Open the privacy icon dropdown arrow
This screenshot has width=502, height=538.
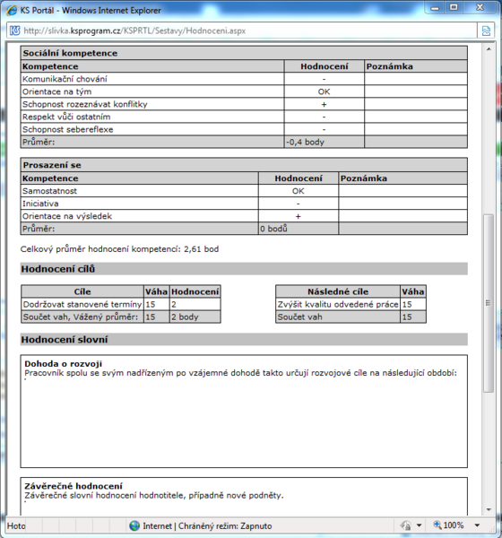coord(419,525)
